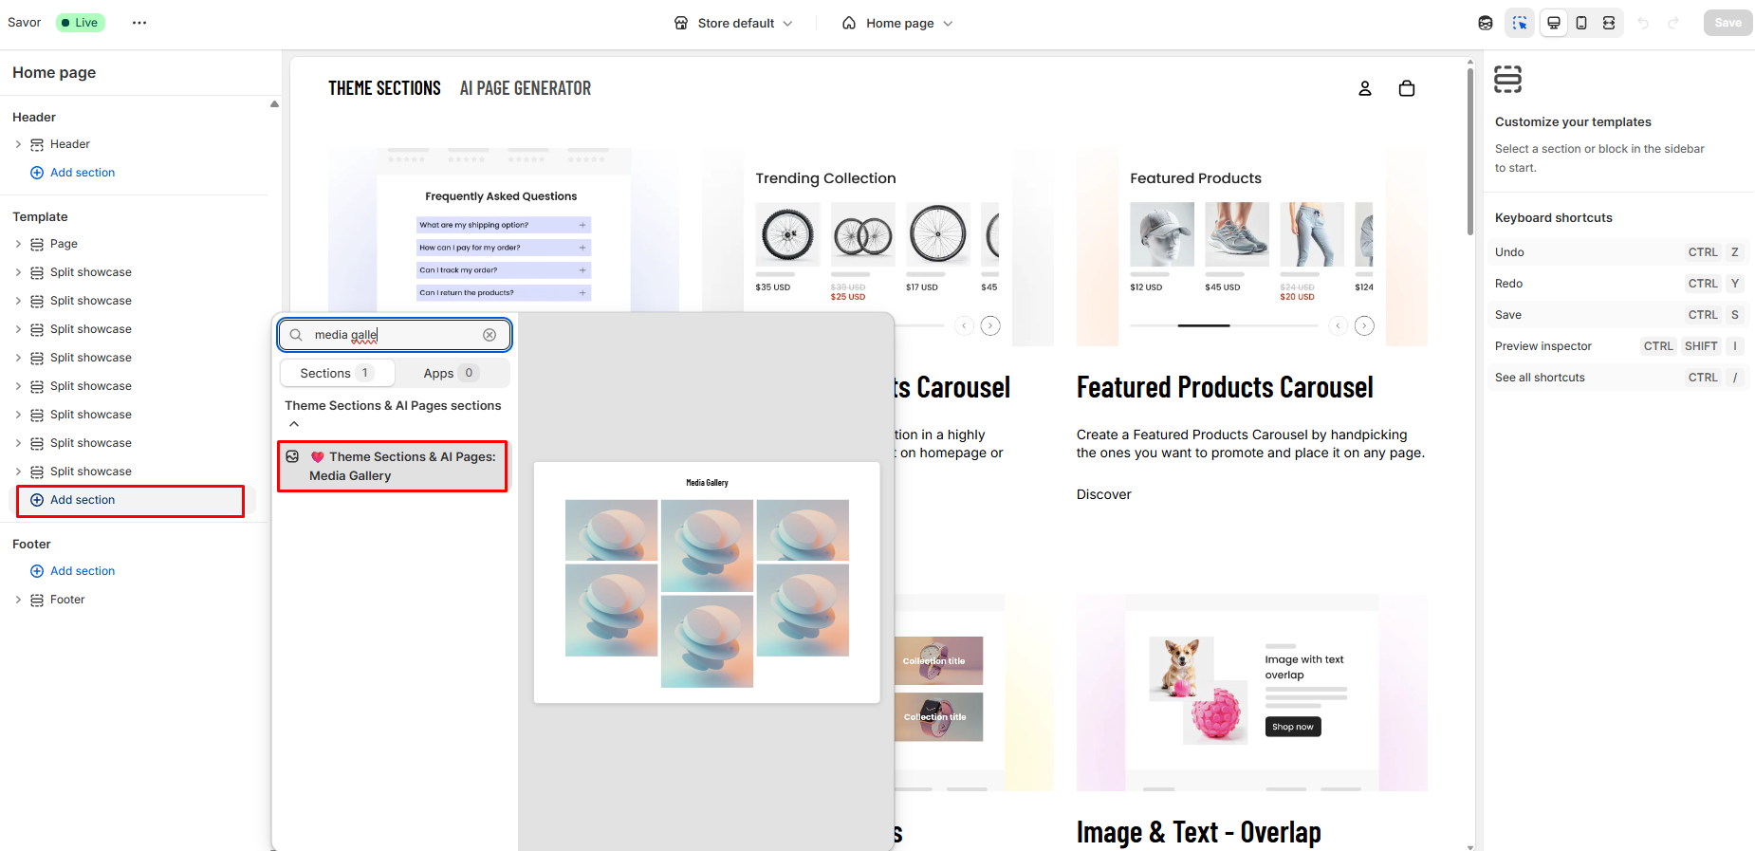The width and height of the screenshot is (1755, 851).
Task: Switch to desktop preview view
Action: [1554, 23]
